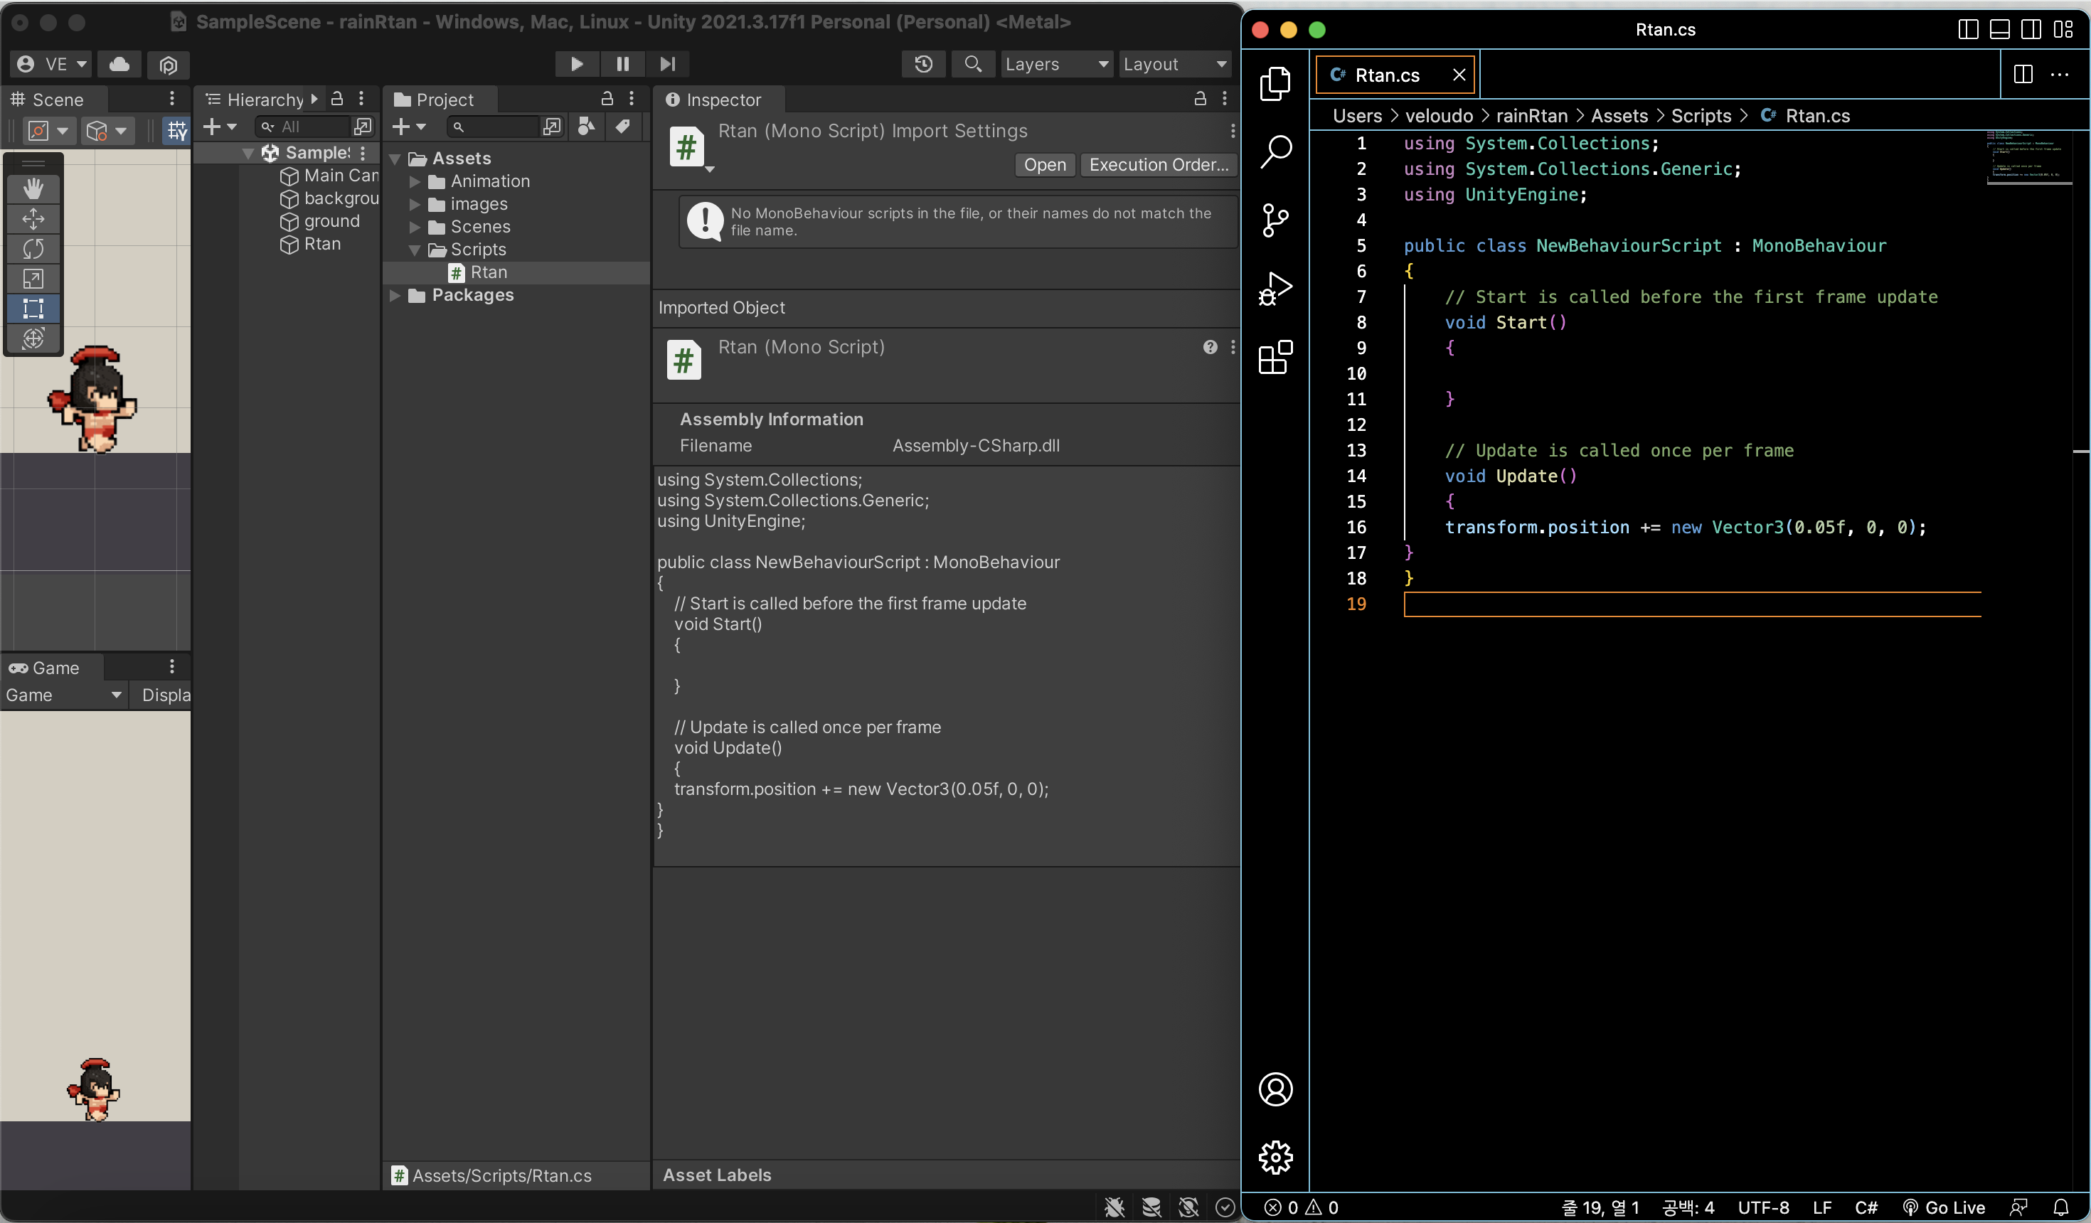
Task: Open Unity undo history icon
Action: pos(923,64)
